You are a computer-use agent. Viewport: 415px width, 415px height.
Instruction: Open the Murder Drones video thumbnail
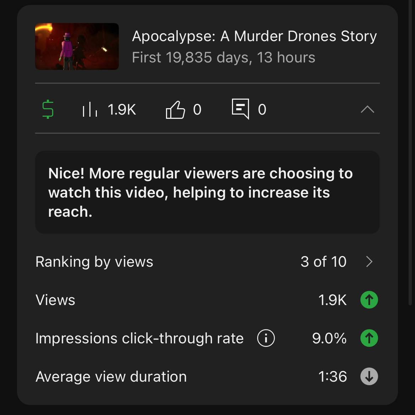coord(77,46)
